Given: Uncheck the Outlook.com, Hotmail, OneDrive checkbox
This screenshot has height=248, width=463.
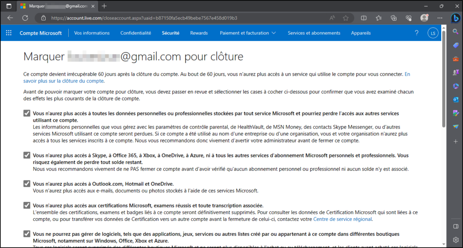Looking at the screenshot, I should pyautogui.click(x=27, y=184).
